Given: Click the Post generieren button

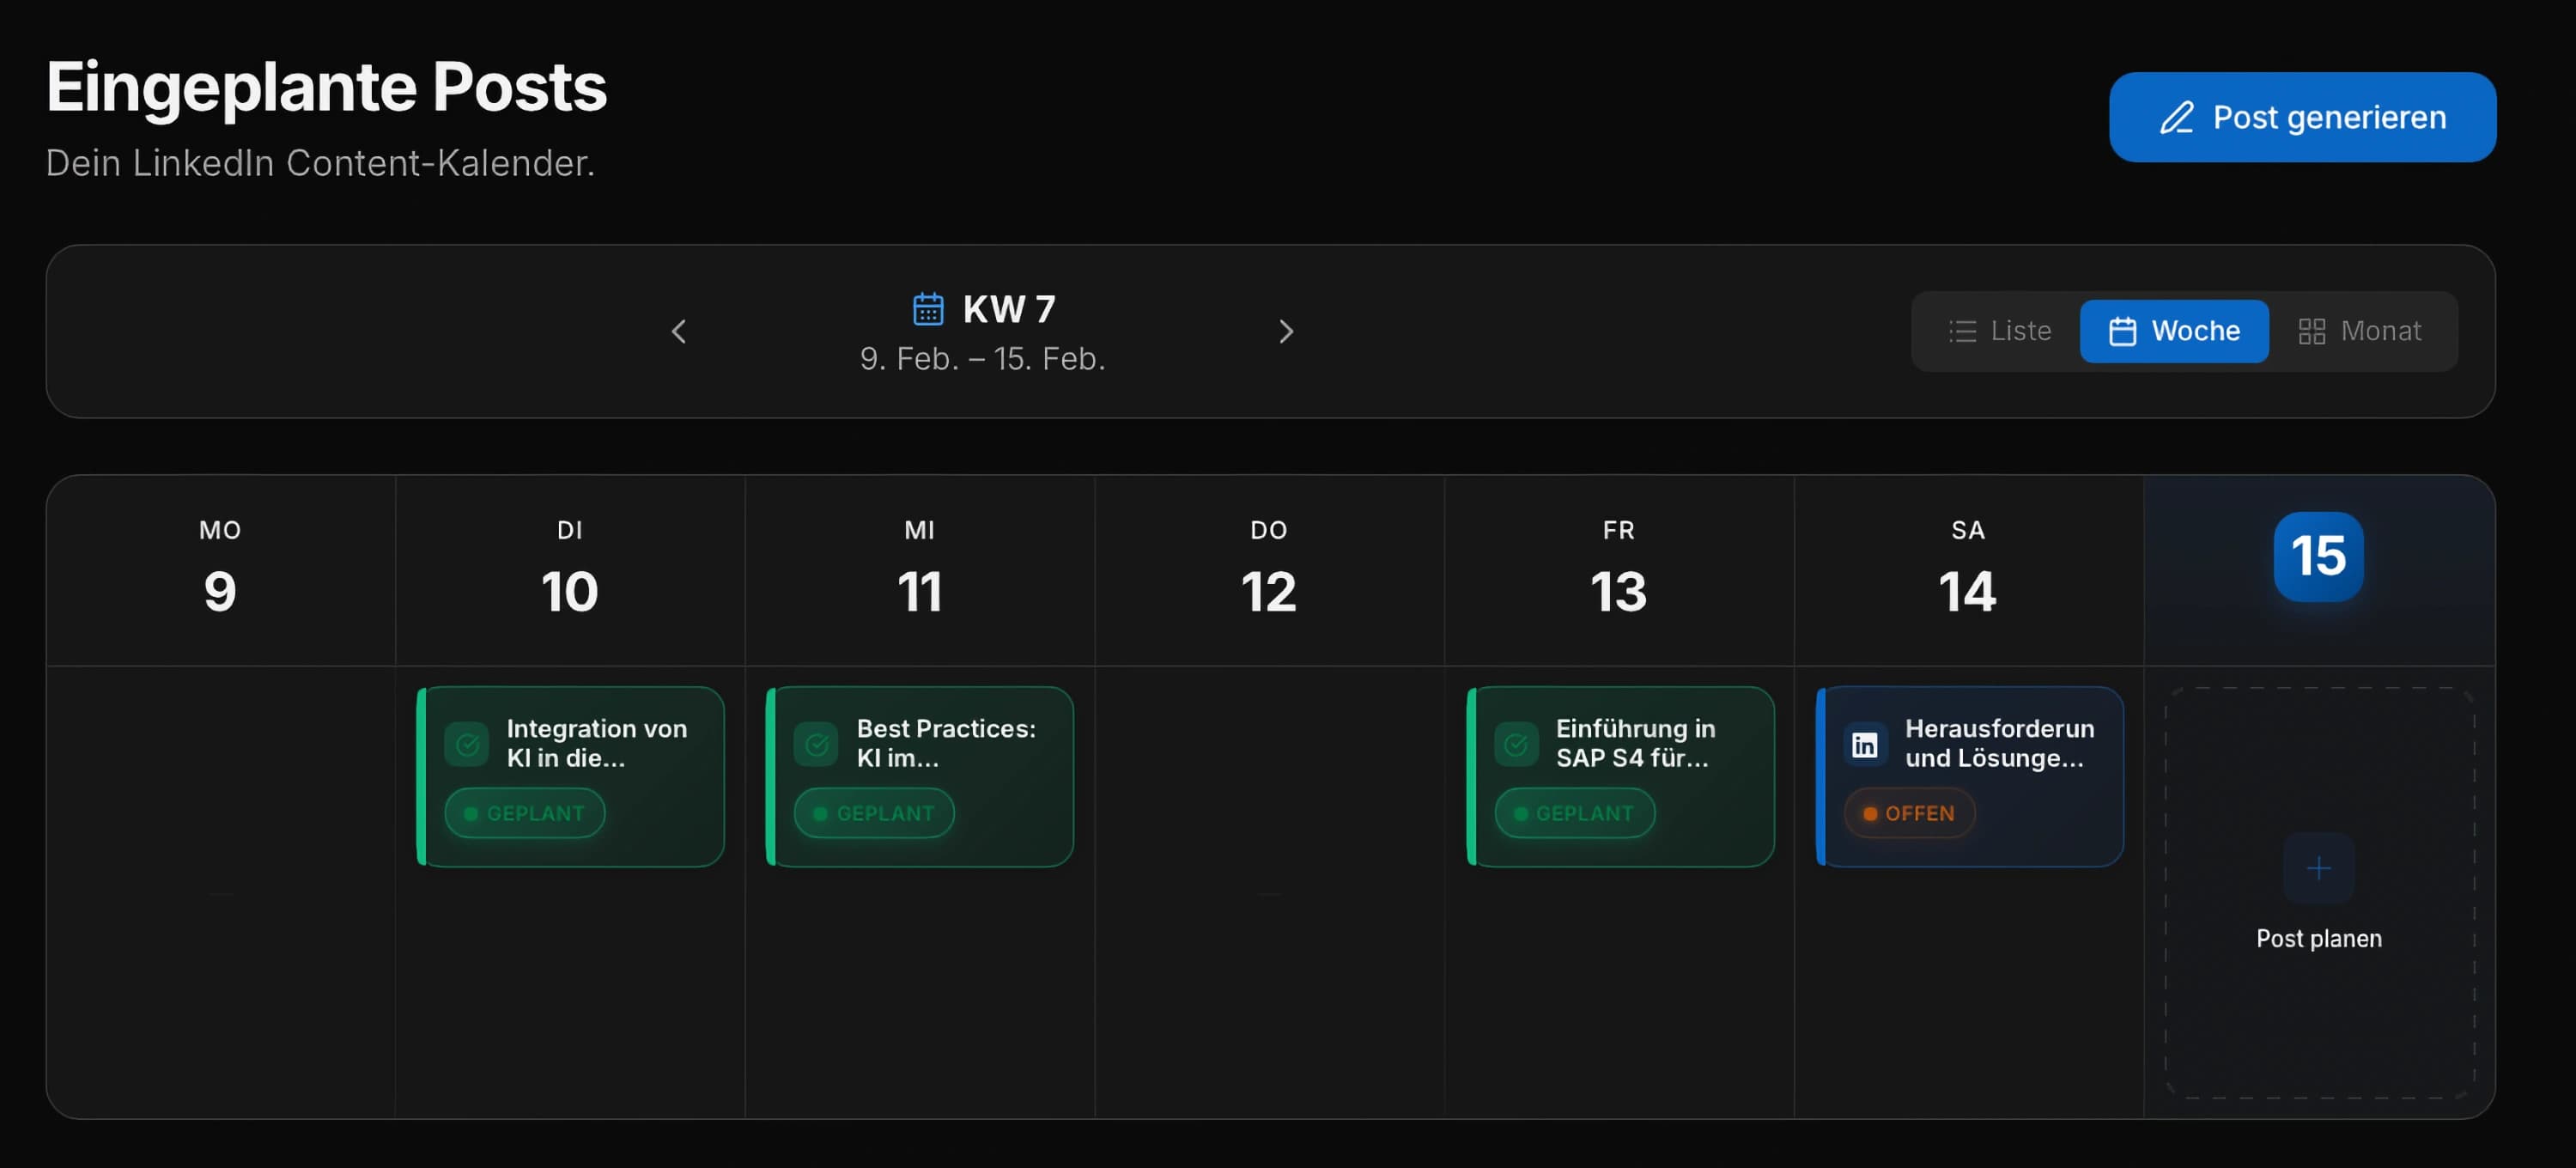Looking at the screenshot, I should point(2301,117).
